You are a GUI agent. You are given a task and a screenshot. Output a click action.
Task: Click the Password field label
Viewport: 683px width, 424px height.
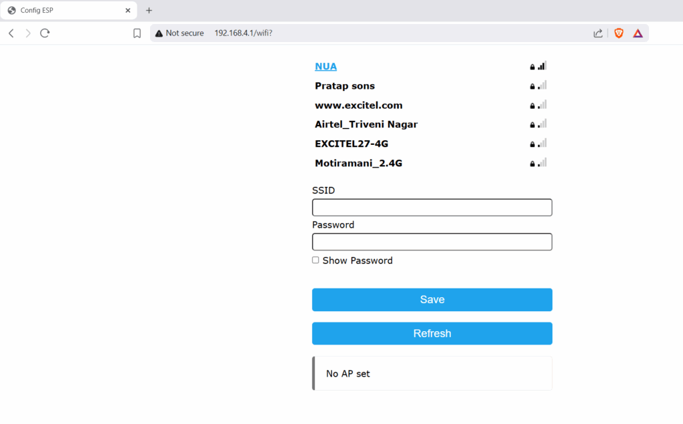point(333,225)
